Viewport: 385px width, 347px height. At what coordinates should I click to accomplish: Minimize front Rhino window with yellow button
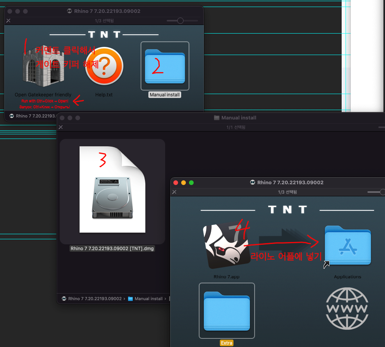(x=184, y=183)
